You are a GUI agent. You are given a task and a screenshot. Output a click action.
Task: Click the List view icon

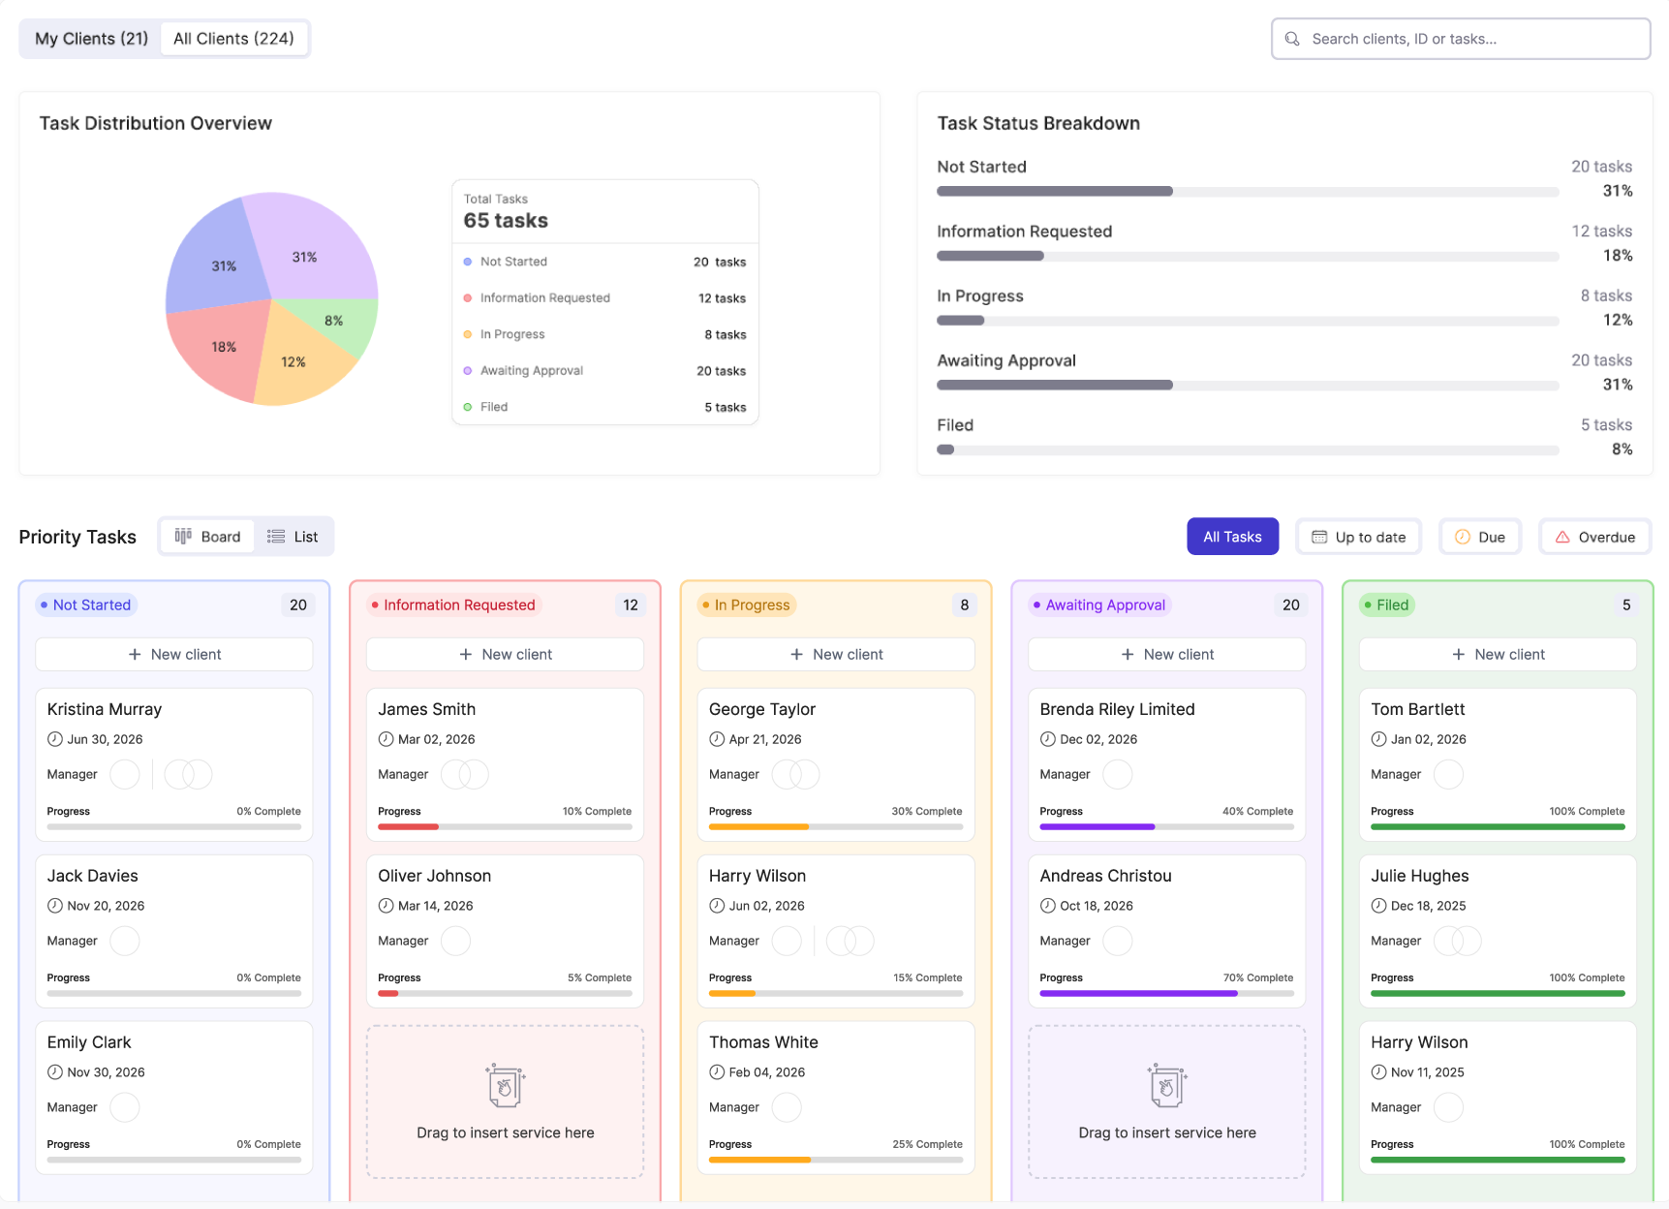point(276,537)
